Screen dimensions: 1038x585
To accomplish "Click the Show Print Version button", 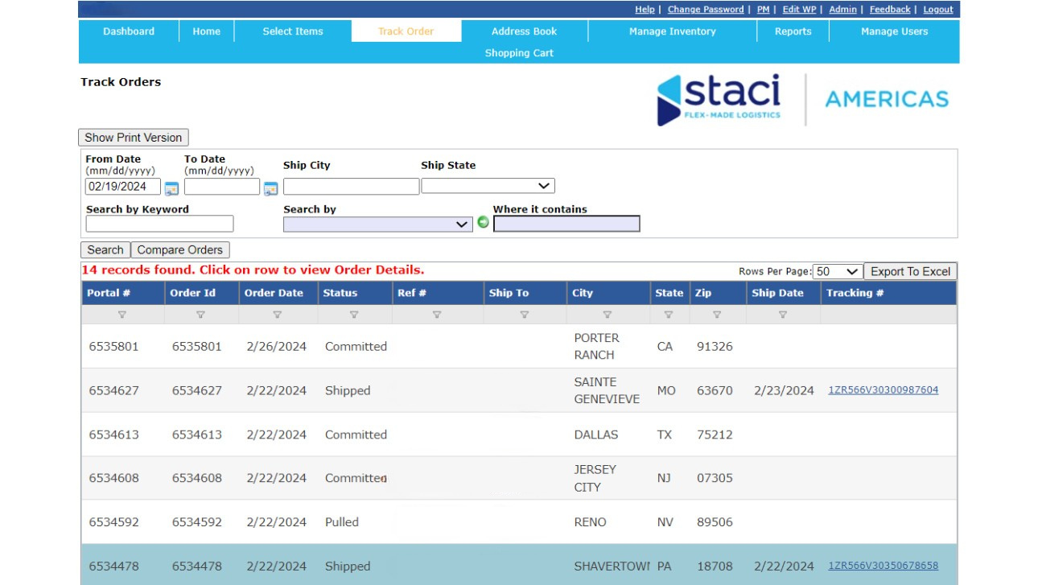I will tap(134, 138).
